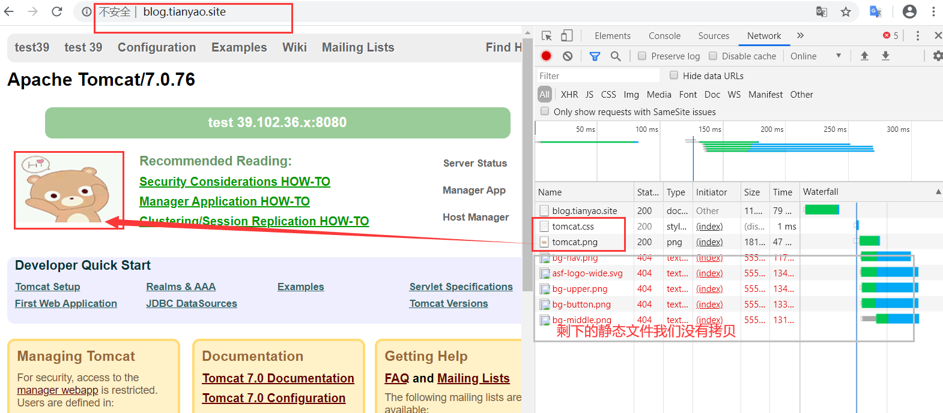Switch to the Sources tab
The image size is (943, 413).
tap(714, 36)
